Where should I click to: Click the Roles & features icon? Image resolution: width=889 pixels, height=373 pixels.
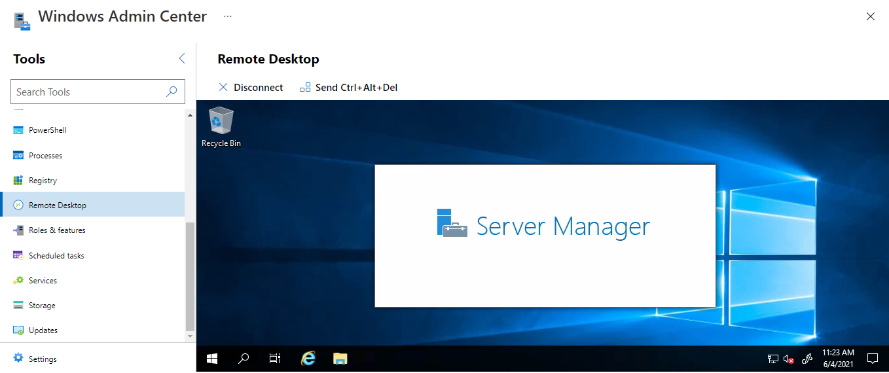pyautogui.click(x=18, y=230)
